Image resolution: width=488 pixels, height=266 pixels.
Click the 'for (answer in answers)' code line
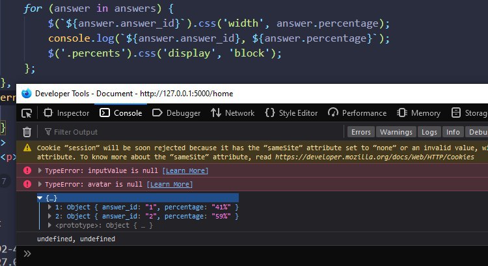coord(99,8)
